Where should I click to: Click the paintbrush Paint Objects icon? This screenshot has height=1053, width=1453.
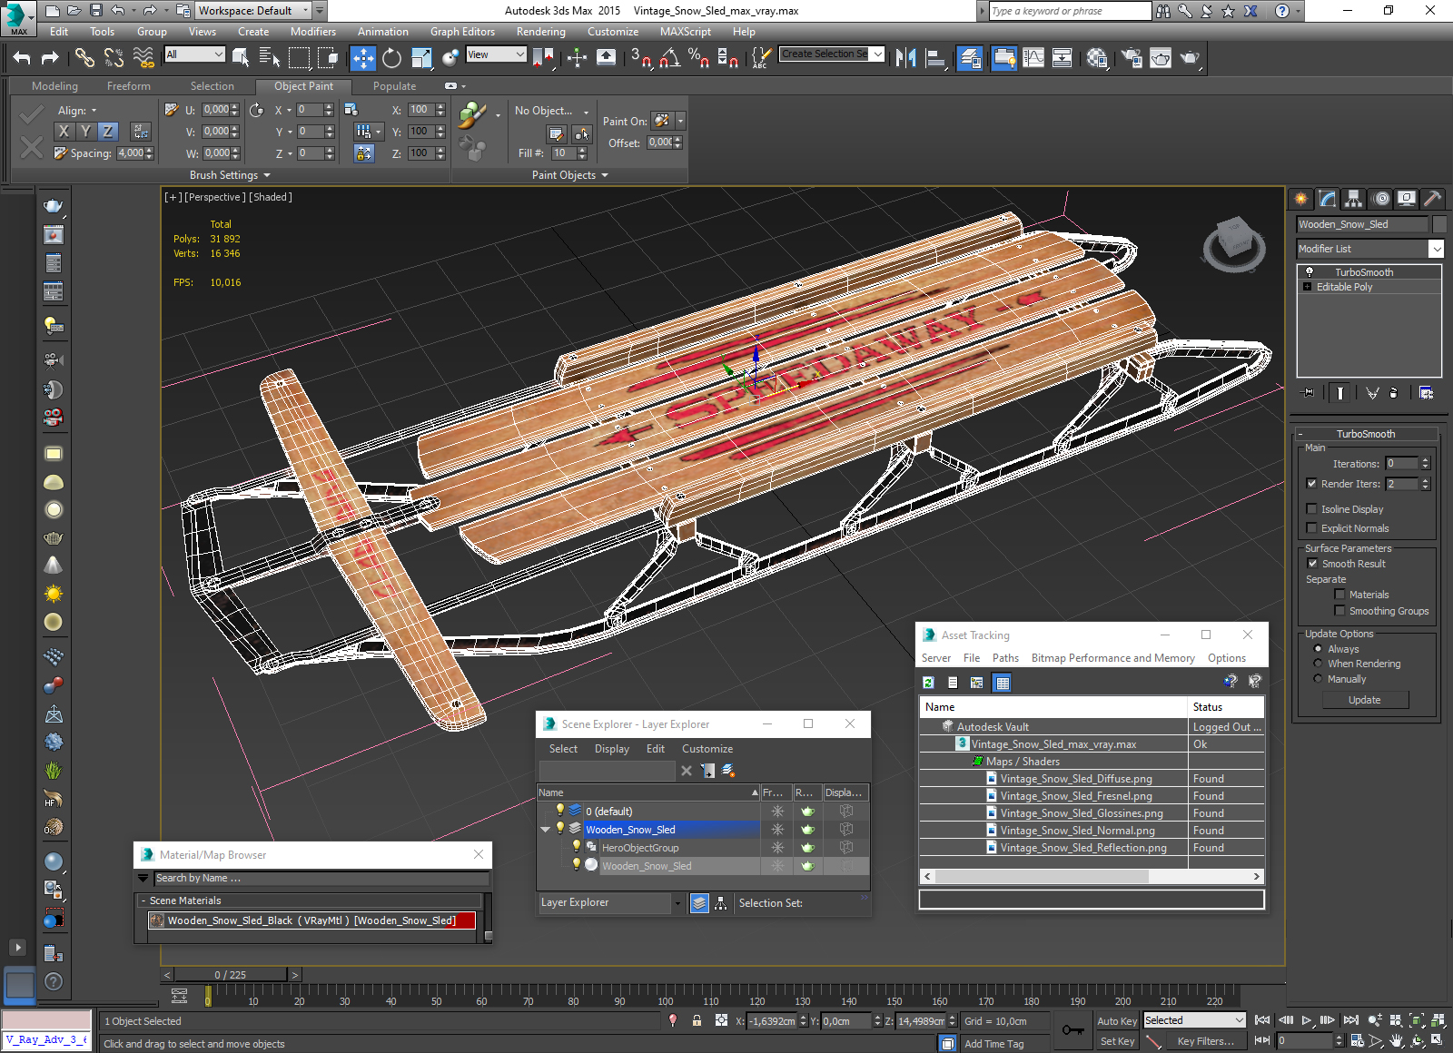click(x=471, y=115)
